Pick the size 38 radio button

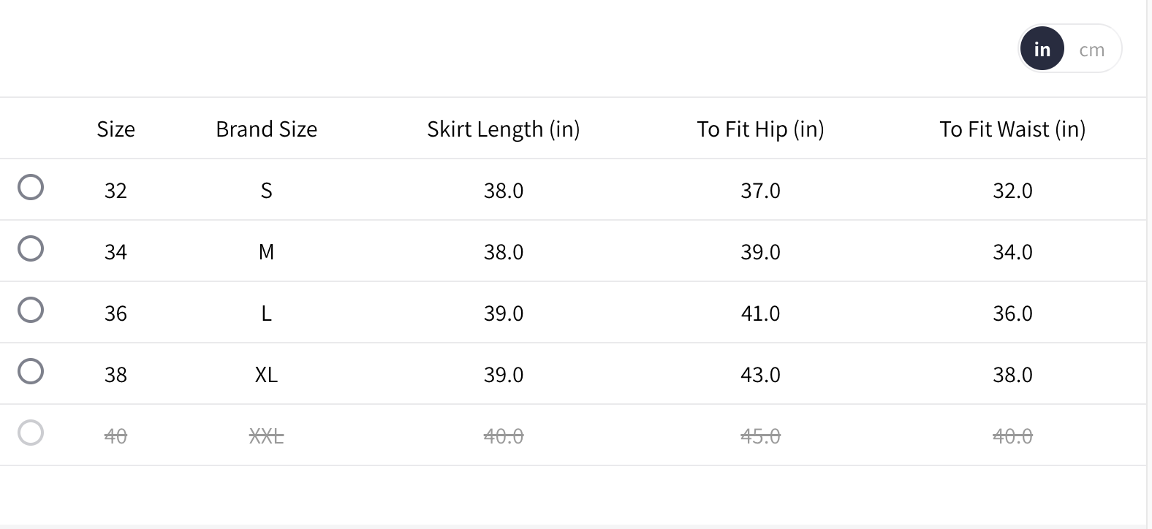31,371
